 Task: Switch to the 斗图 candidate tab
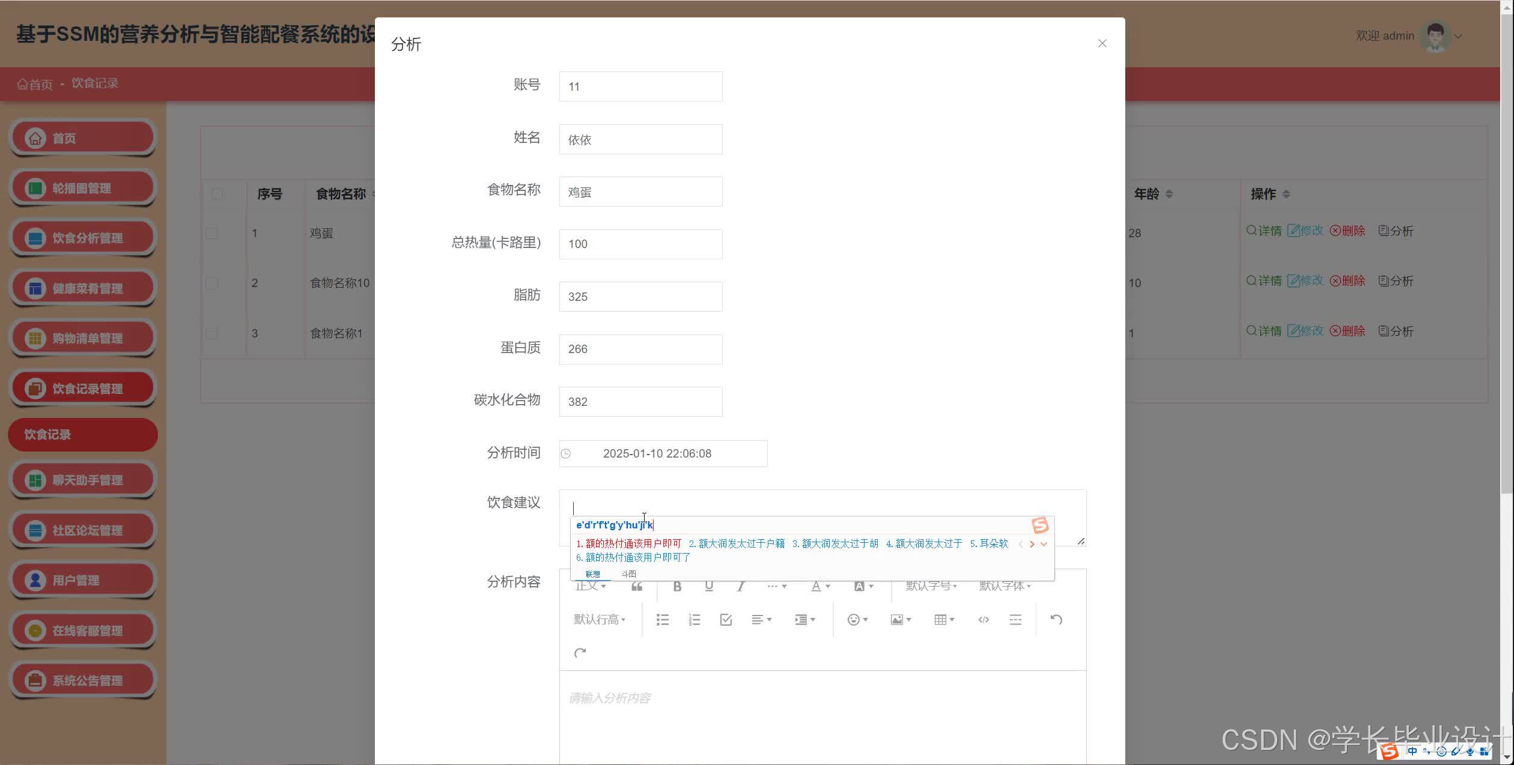[x=628, y=574]
